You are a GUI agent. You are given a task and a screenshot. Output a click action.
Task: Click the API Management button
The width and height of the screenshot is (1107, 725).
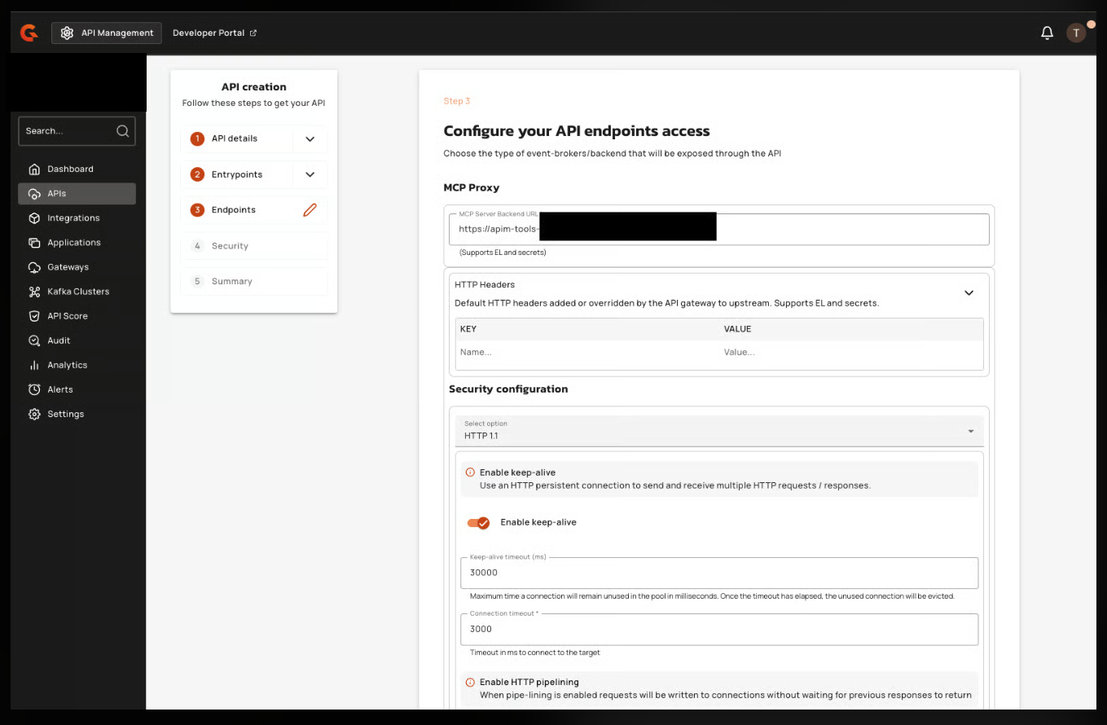(x=107, y=33)
